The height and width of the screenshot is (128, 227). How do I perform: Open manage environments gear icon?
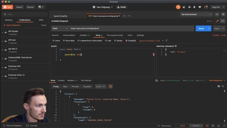coord(223,14)
